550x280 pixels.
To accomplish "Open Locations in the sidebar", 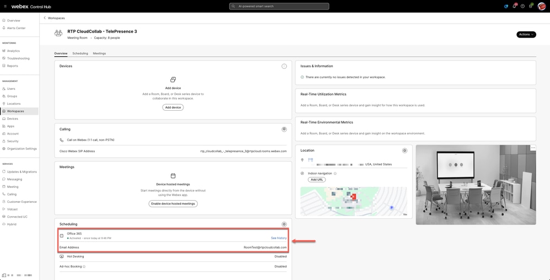I will tap(14, 104).
